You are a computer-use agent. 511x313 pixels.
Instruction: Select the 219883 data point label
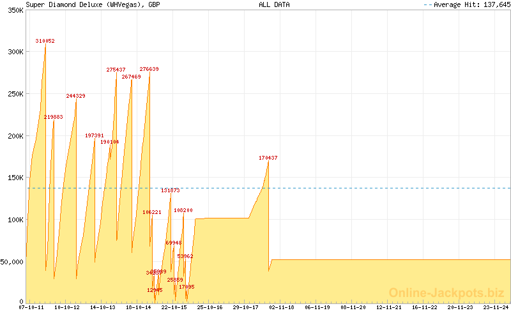pyautogui.click(x=53, y=117)
